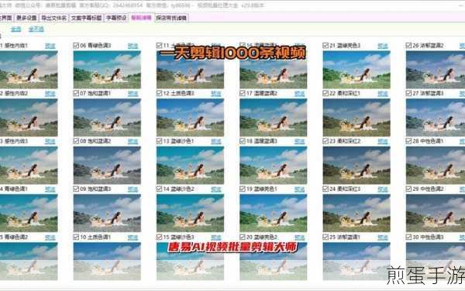Toggle checkbox for filter 10
The height and width of the screenshot is (291, 465).
76,237
